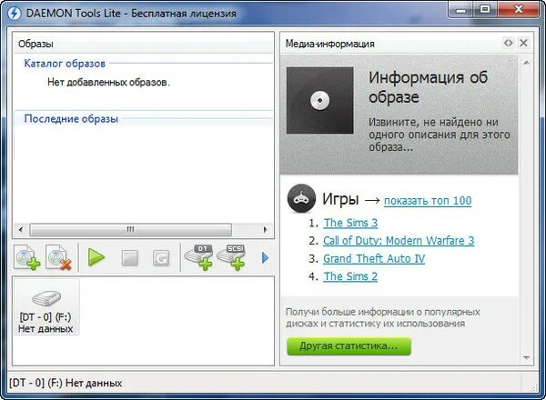Click the Remount all images refresh icon

coord(161,258)
